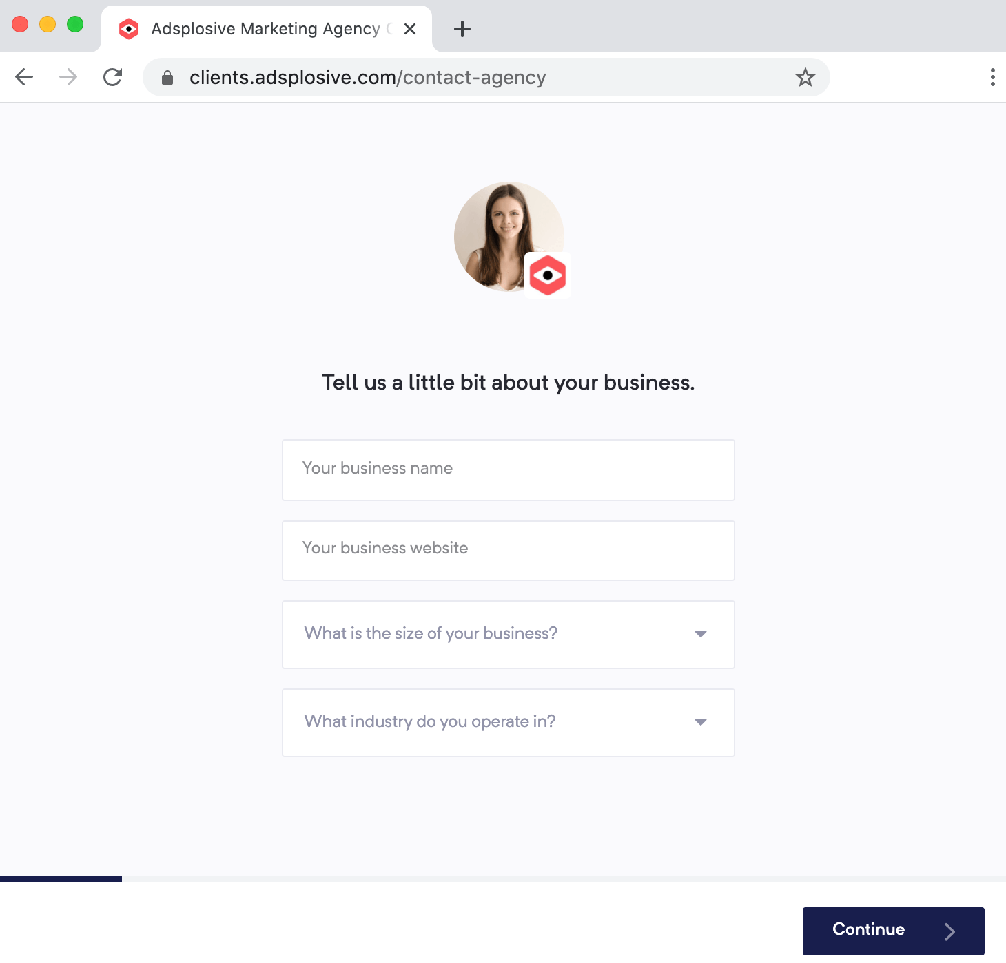Click the address bar URL

(x=367, y=78)
